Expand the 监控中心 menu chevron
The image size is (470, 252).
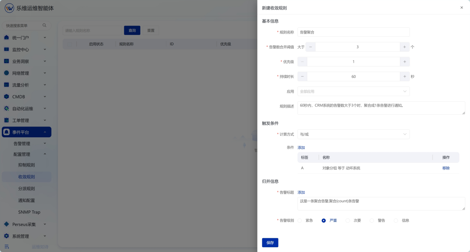pyautogui.click(x=45, y=49)
